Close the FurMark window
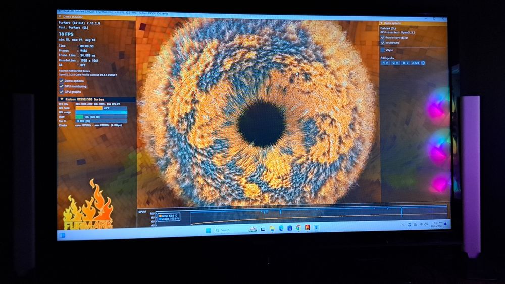 tap(442, 19)
